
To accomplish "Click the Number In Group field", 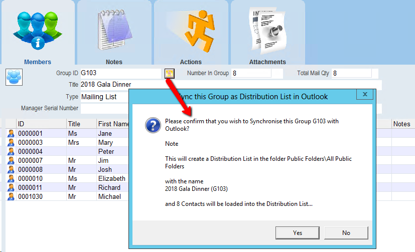I will (251, 73).
